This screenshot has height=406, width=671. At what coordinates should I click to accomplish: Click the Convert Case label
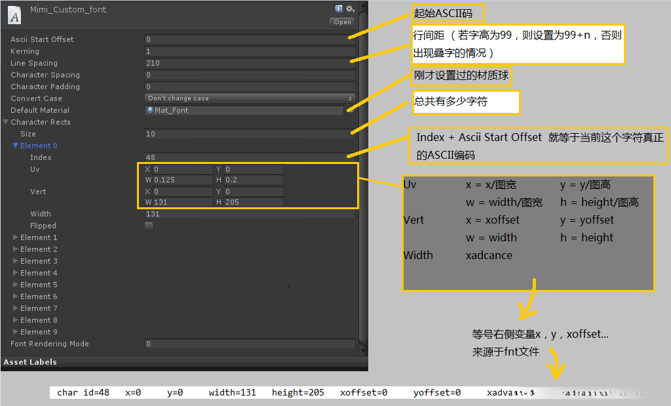pos(36,98)
